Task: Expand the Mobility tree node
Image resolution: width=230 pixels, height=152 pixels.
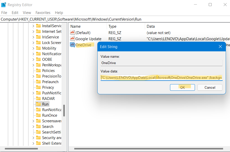Action: click(x=33, y=48)
